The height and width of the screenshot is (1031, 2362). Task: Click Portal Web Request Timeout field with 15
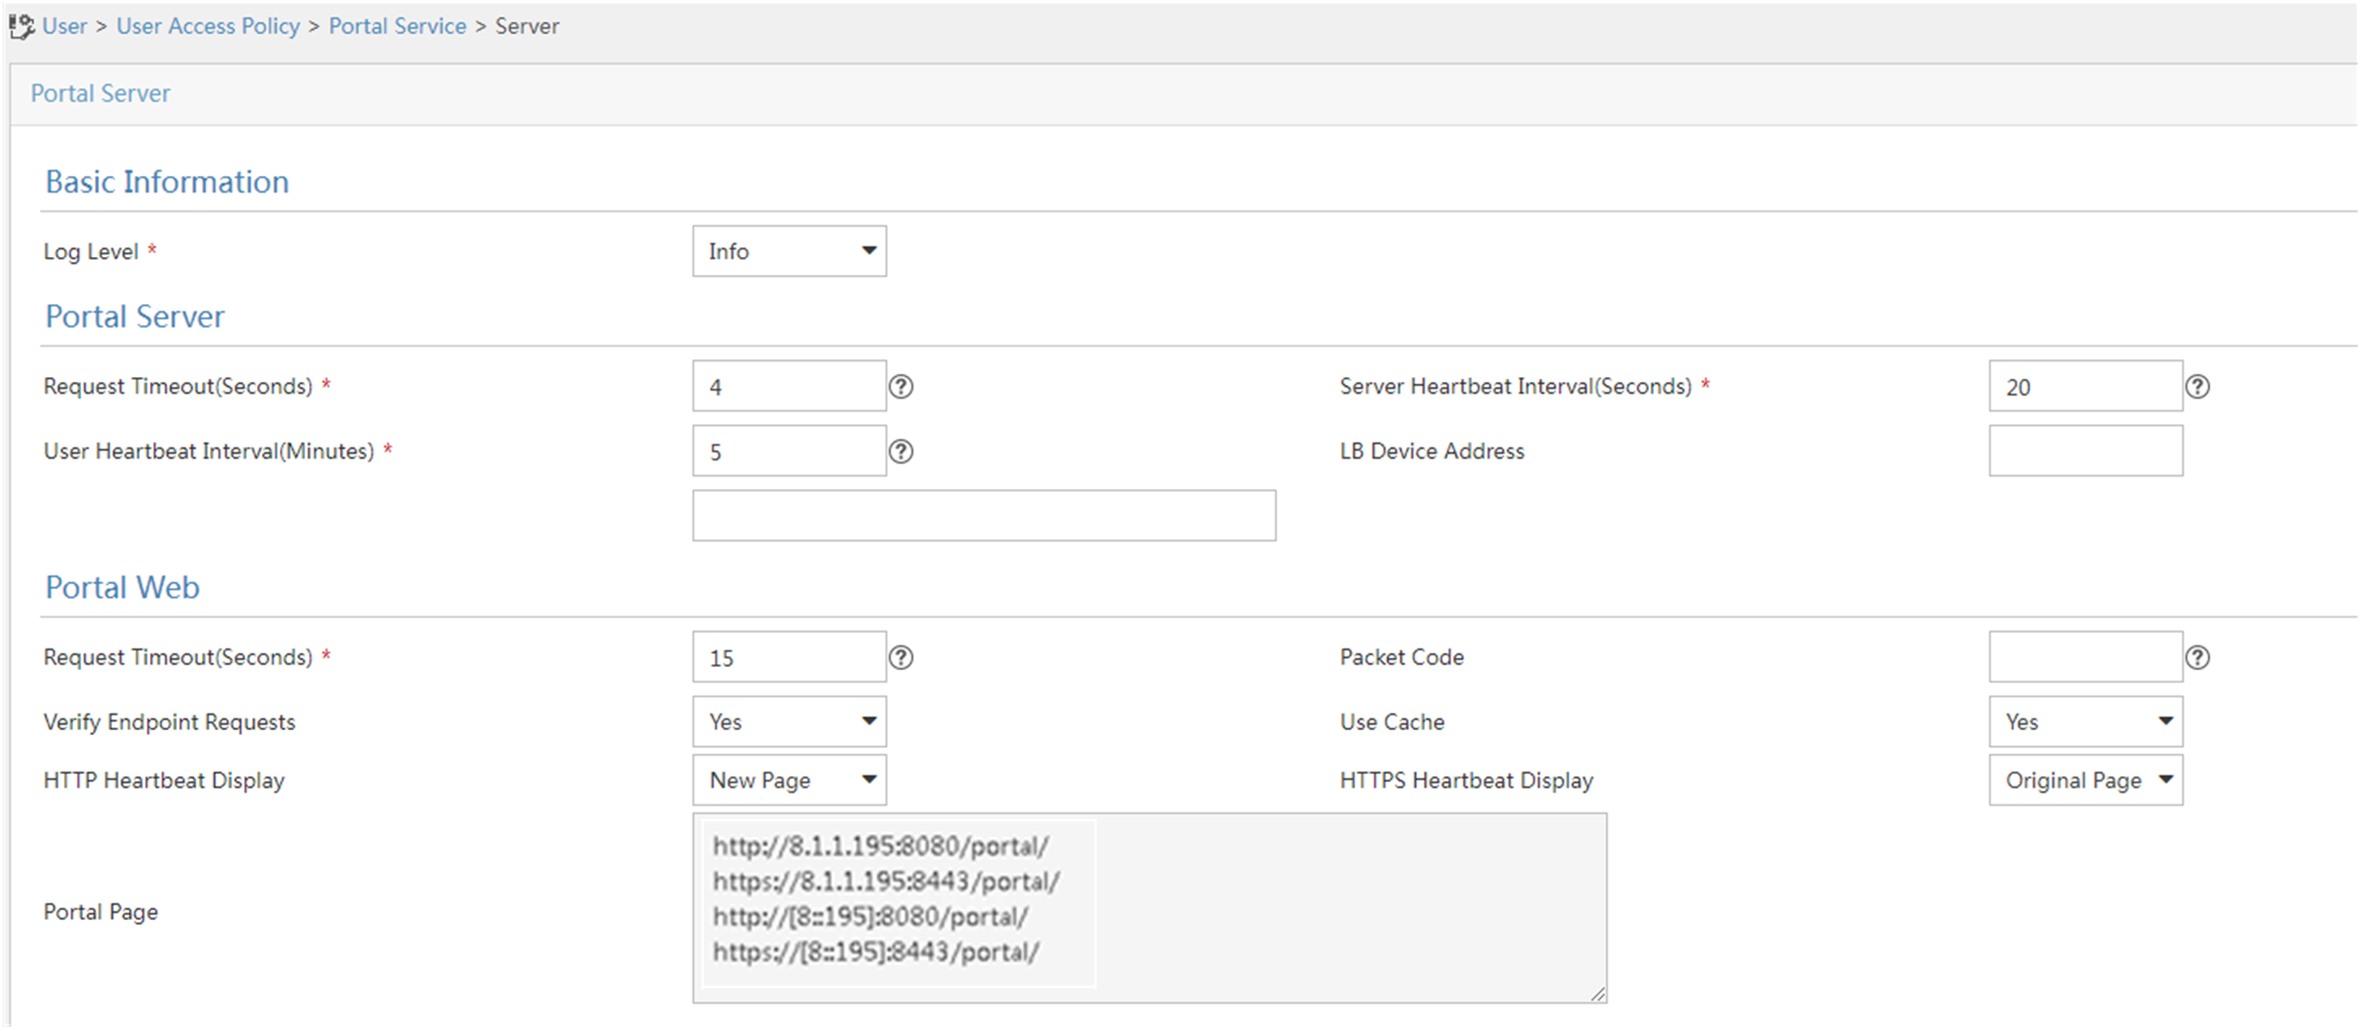(x=789, y=658)
